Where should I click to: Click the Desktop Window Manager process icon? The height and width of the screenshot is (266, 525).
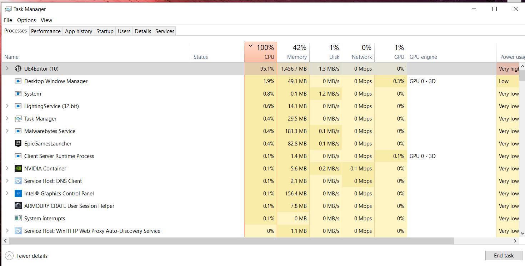point(18,81)
